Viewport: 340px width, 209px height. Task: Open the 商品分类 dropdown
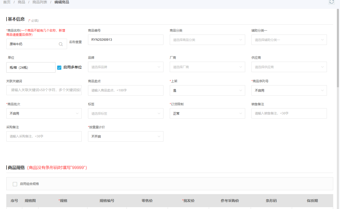(x=207, y=40)
